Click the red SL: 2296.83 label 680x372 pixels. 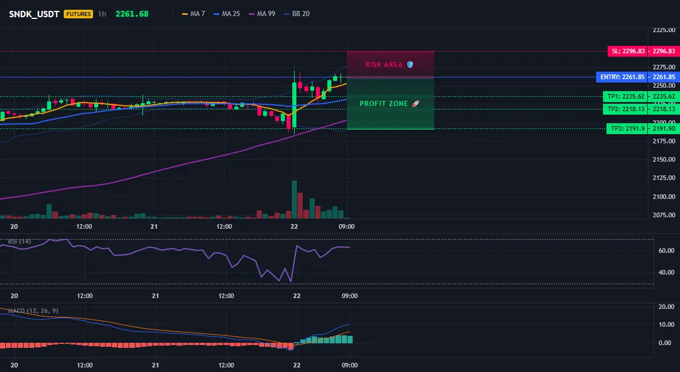(x=627, y=51)
